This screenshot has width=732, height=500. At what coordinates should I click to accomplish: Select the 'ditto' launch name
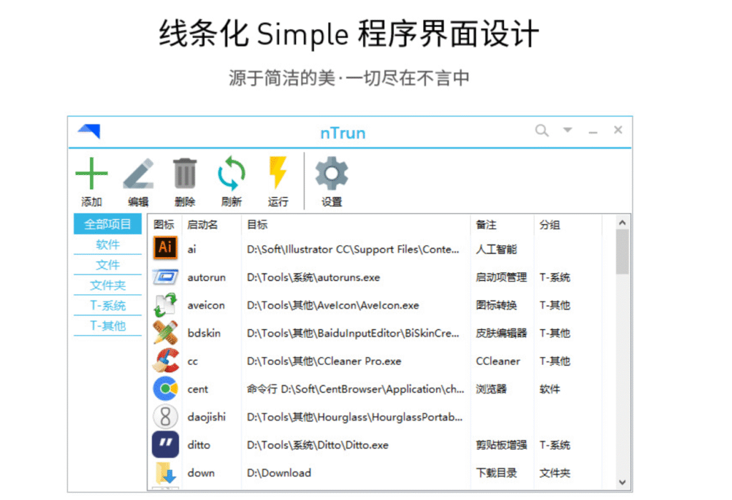199,445
